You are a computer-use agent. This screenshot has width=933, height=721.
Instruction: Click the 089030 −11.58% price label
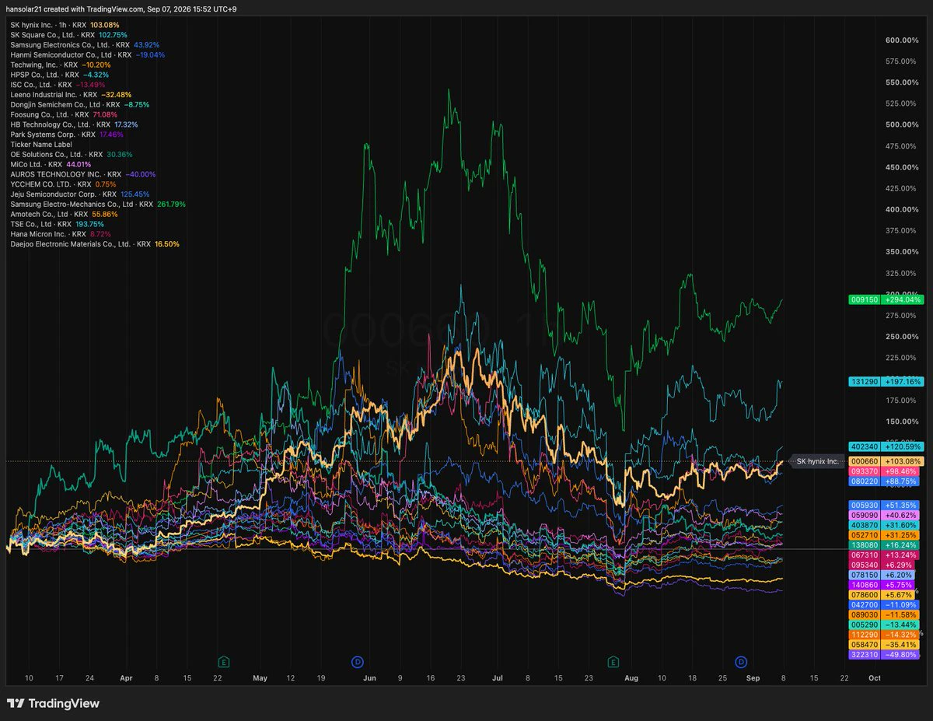(886, 615)
